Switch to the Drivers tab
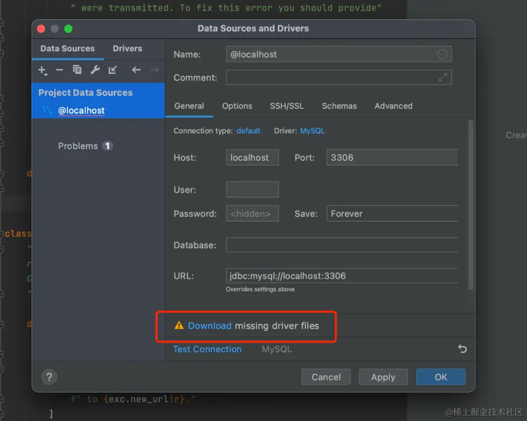 (x=127, y=48)
